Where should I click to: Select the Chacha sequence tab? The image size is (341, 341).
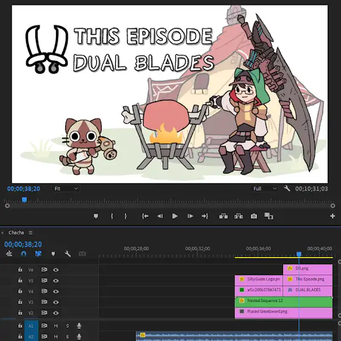click(16, 233)
